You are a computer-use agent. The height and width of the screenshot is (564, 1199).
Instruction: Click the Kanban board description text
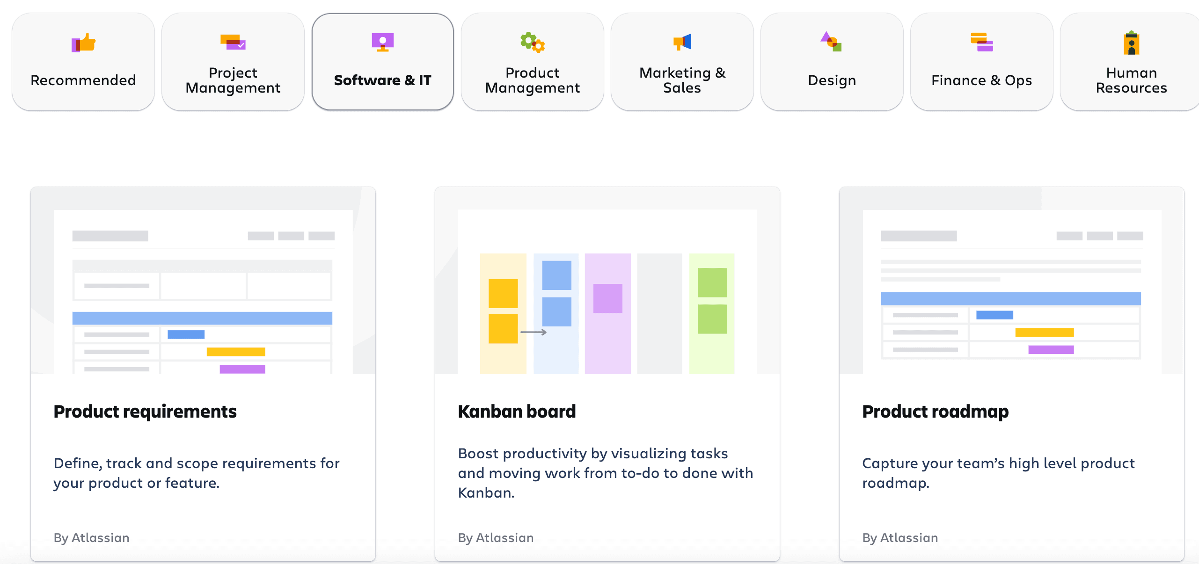click(x=605, y=473)
